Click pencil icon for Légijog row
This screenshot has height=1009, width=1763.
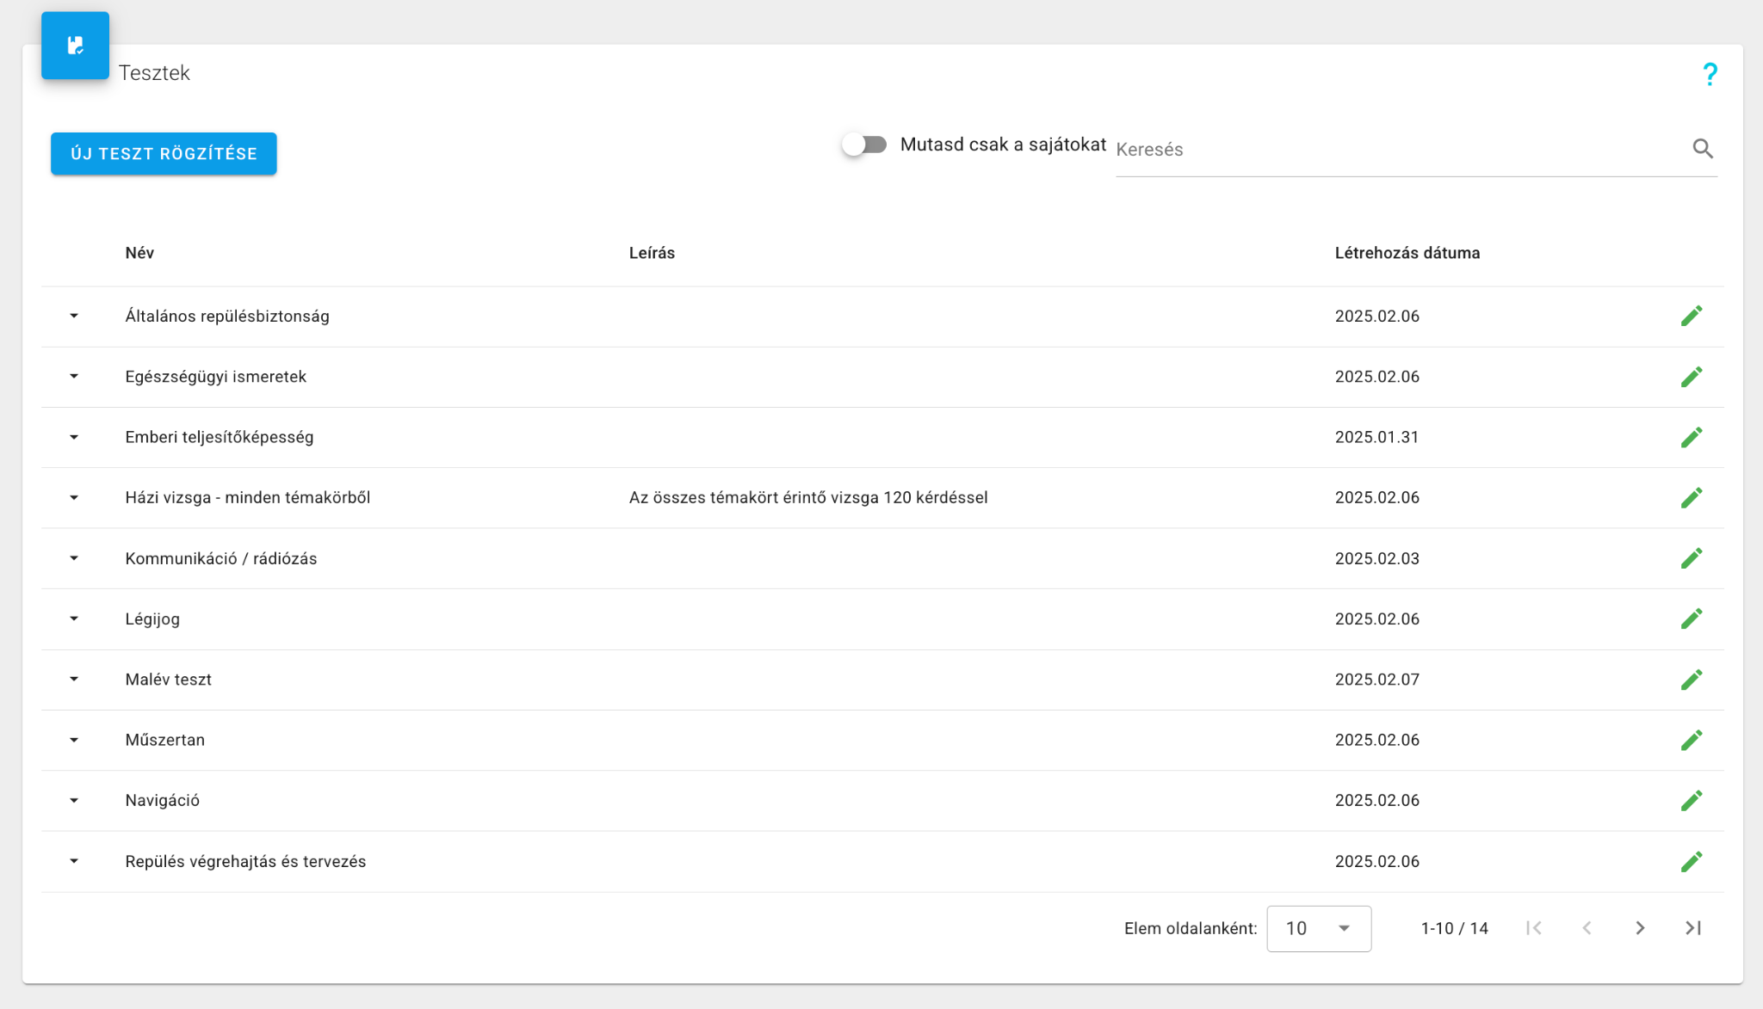pos(1691,618)
